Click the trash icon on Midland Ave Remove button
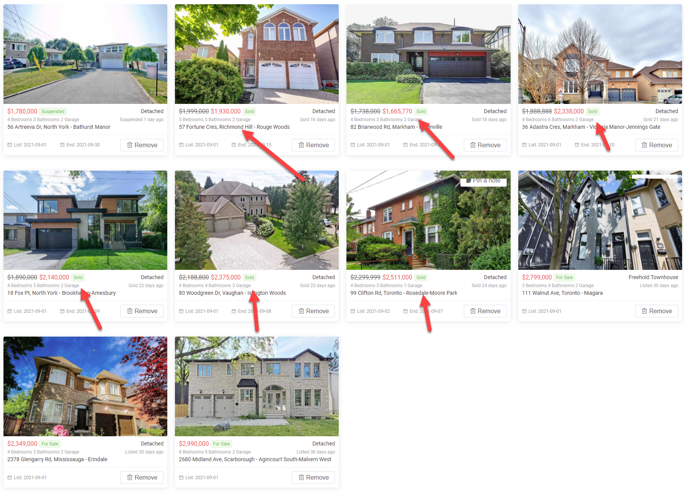Viewport: 684px width, 493px height. point(301,477)
